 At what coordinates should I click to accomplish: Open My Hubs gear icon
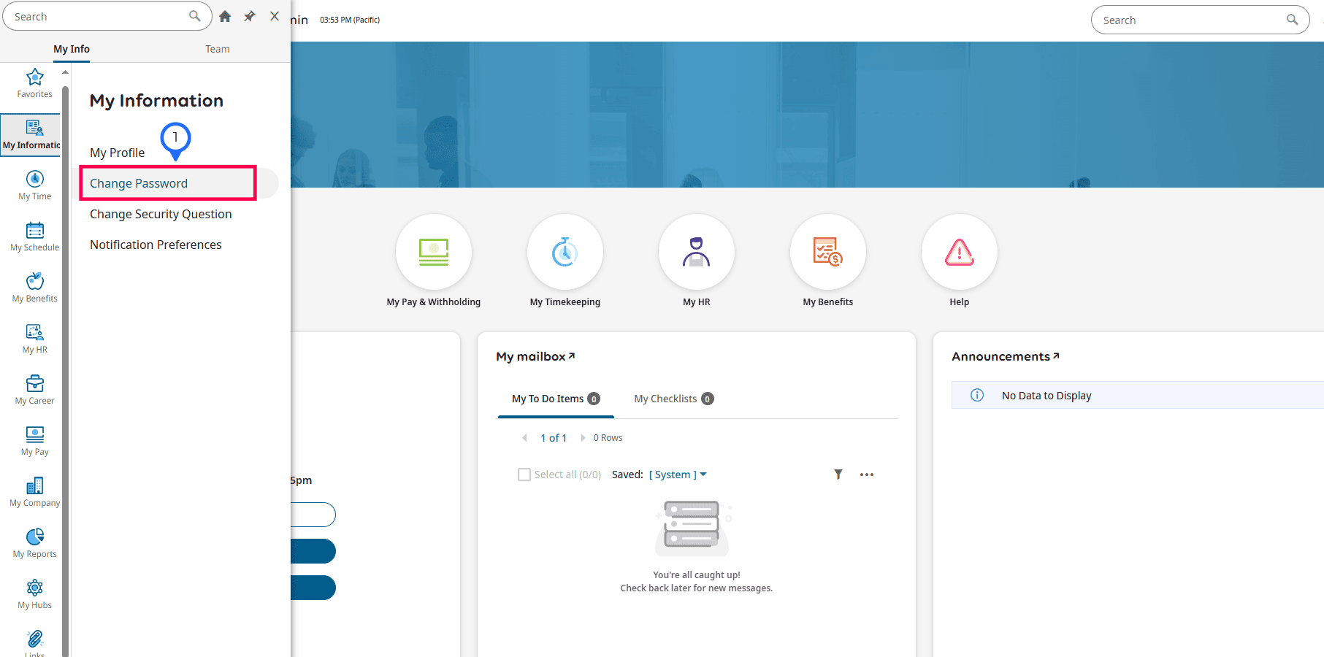(34, 588)
